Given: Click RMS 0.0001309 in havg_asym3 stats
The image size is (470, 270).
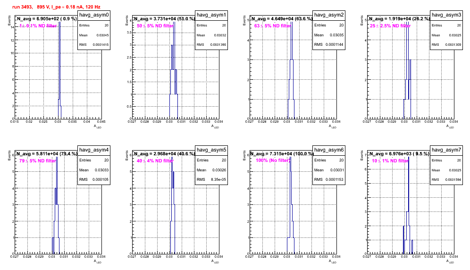Looking at the screenshot, I should click(446, 45).
